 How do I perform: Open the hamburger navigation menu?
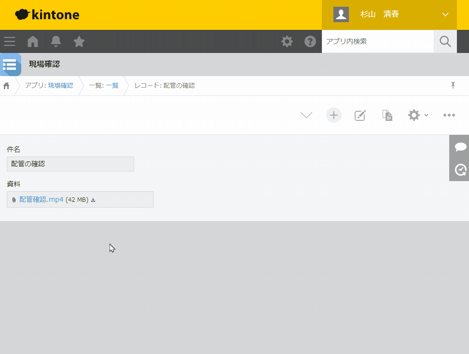10,41
